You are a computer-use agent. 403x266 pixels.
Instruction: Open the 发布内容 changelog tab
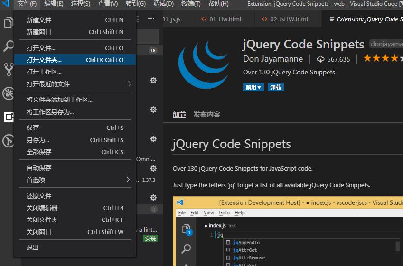click(x=207, y=114)
